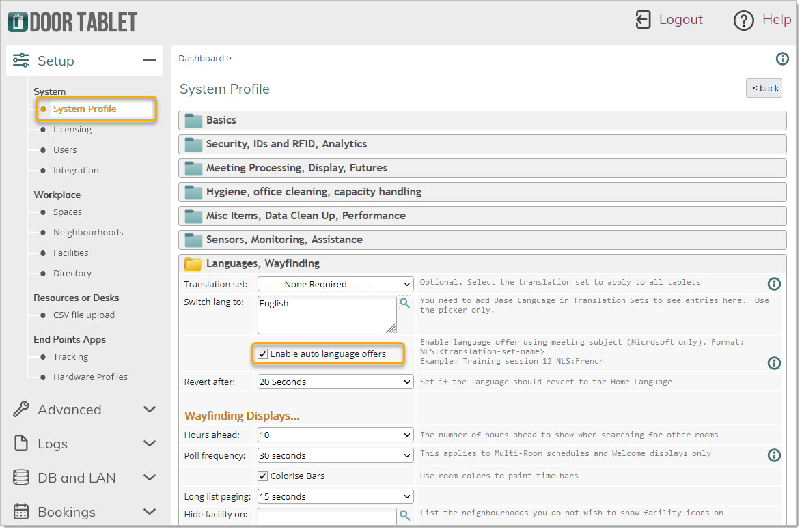Click the Door Tablet logo icon
The height and width of the screenshot is (531, 802).
tap(18, 22)
